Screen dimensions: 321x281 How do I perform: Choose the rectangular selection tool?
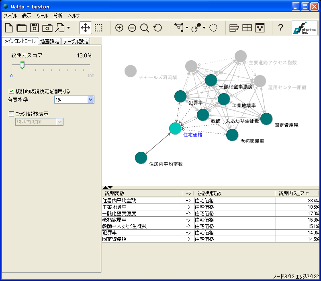(98, 28)
